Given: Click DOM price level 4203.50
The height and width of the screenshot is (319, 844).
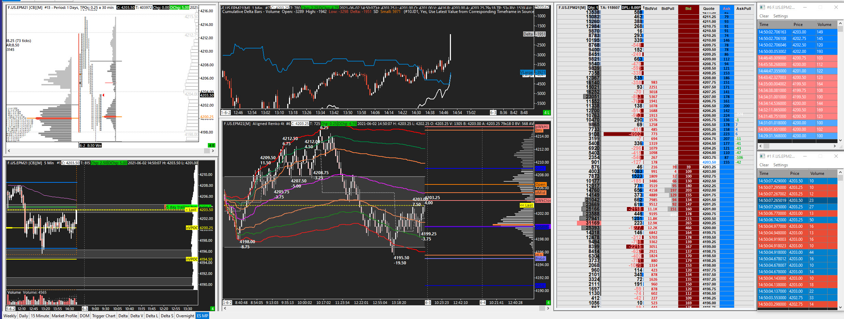Looking at the screenshot, I should [x=709, y=162].
